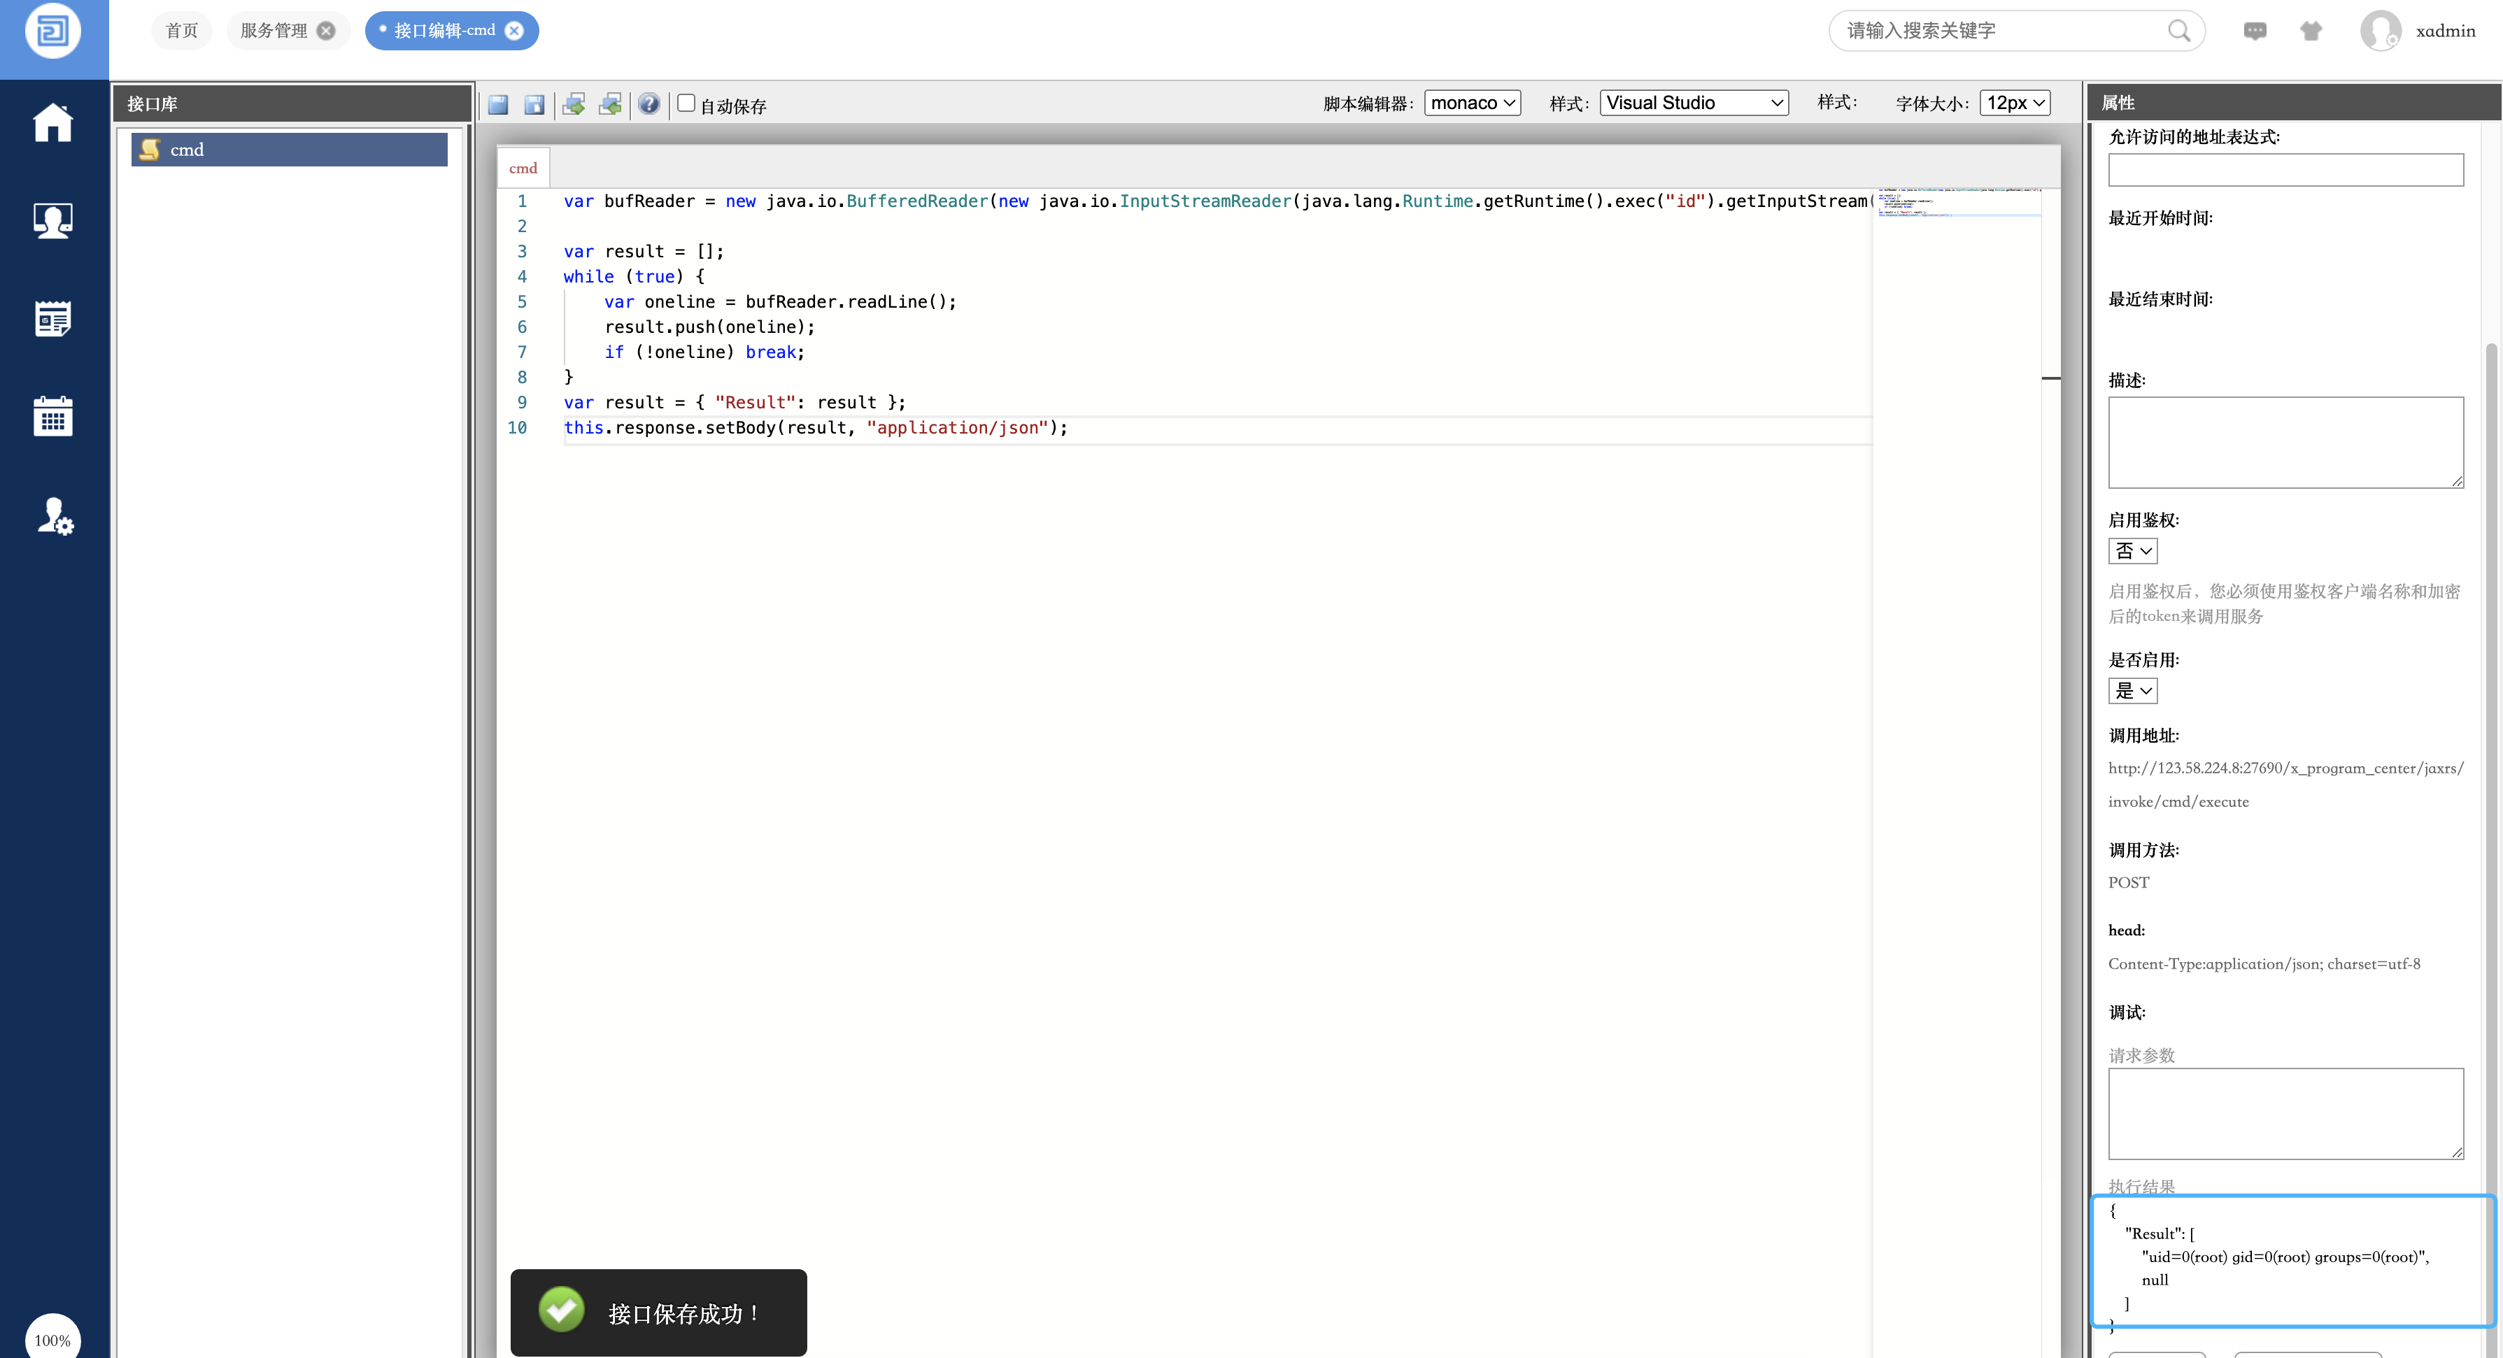Open the 是否启用 是 dropdown
2503x1358 pixels.
pyautogui.click(x=2132, y=691)
